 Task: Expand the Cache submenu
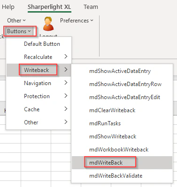(39, 109)
